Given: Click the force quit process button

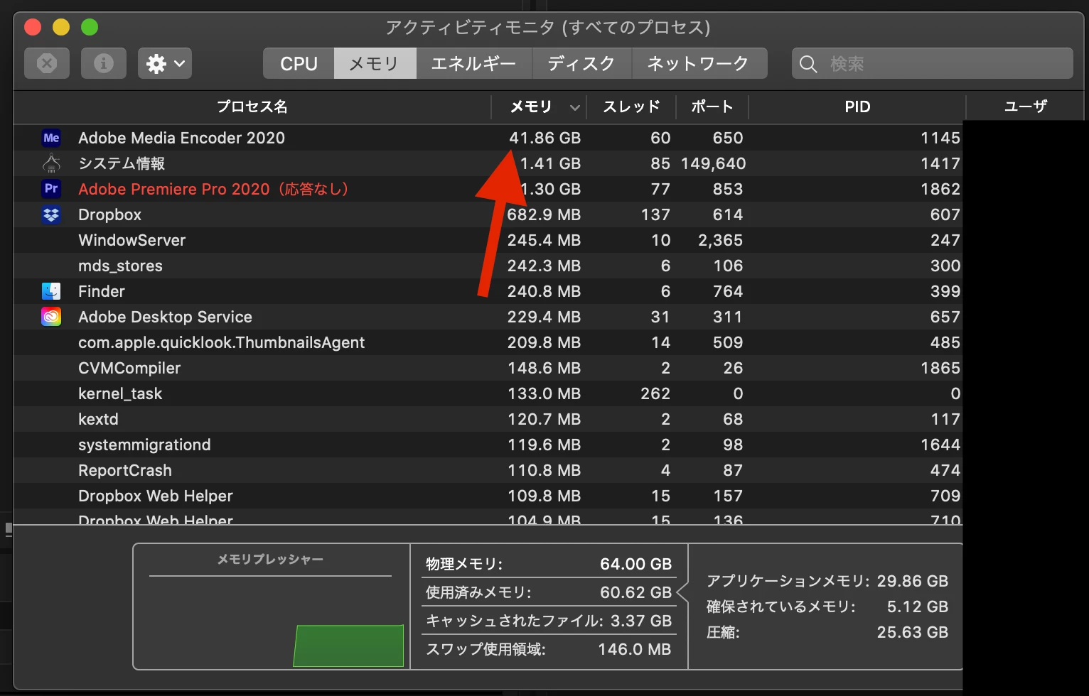Looking at the screenshot, I should point(47,63).
